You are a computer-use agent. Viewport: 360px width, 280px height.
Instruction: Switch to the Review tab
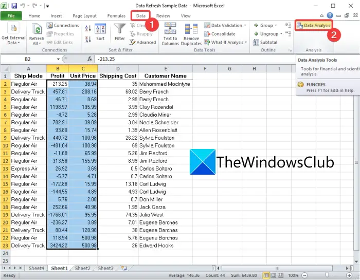(163, 15)
